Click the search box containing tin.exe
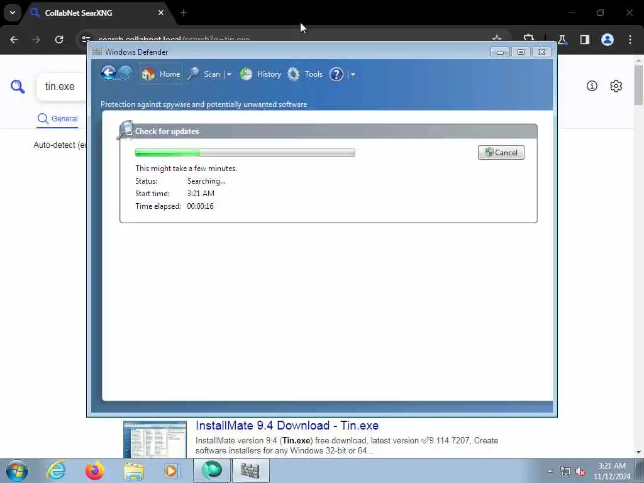 coord(62,87)
